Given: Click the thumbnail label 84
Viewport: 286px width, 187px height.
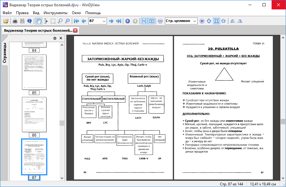Looking at the screenshot, I should pos(34,50).
